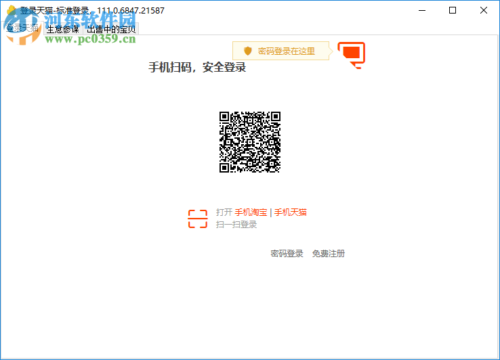
Task: Click the 免费注册 link
Action: point(329,254)
